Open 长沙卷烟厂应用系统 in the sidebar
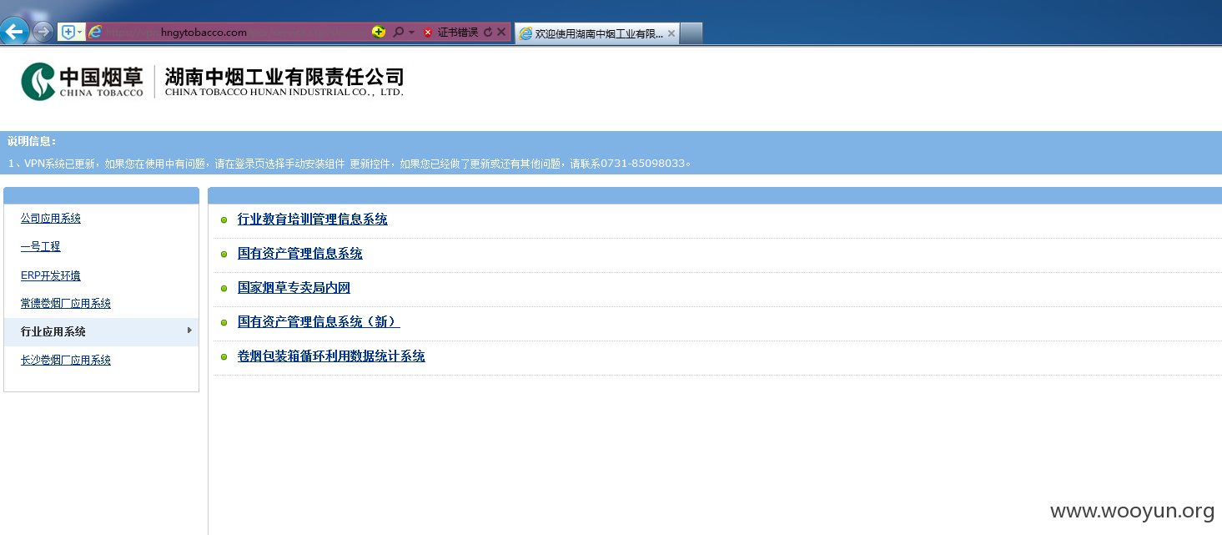 (x=66, y=361)
